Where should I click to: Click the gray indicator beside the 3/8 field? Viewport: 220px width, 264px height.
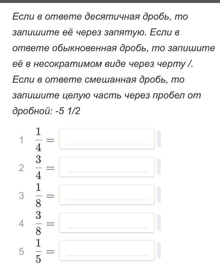159,223
